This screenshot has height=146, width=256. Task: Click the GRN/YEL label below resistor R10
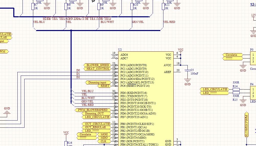138,22
